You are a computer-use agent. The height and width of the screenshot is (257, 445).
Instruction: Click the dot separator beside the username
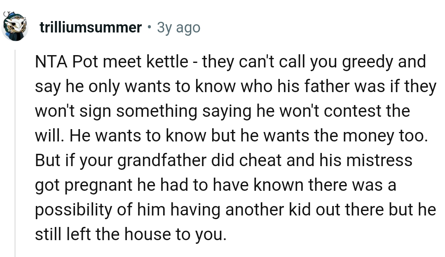[x=149, y=28]
